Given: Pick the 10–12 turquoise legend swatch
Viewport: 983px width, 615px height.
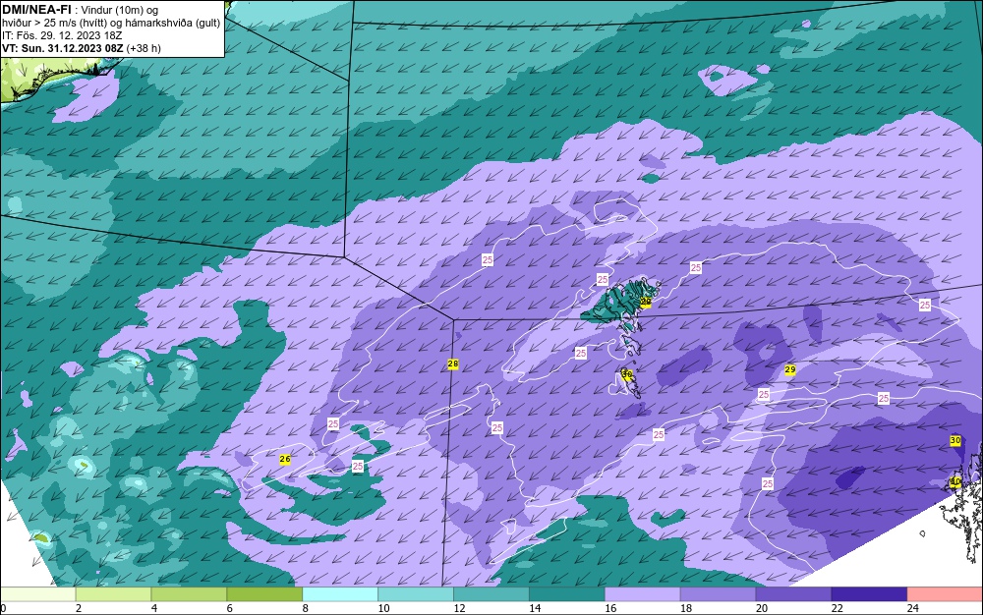Looking at the screenshot, I should point(416,594).
